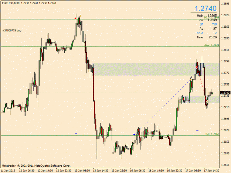Screen dimensions: 231x173
Task: Click the 50.0 1.2869 Fibonacci level label
Action: 211,17
